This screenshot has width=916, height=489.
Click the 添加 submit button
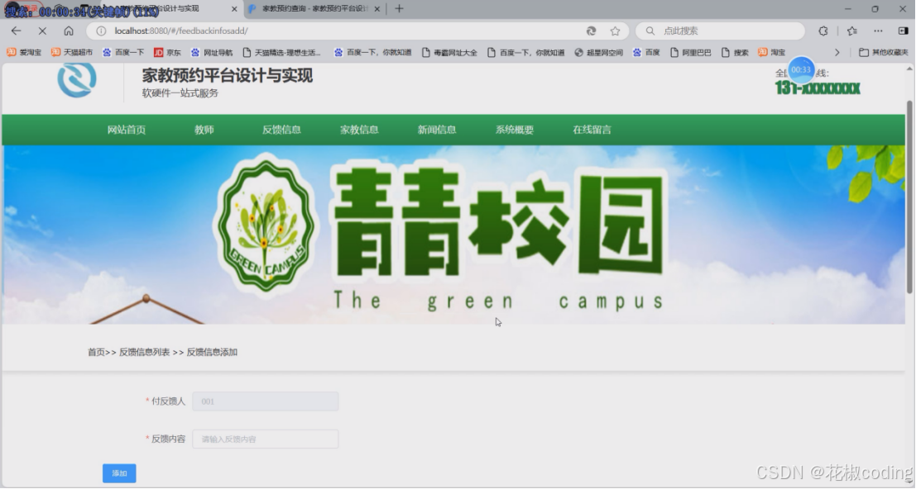click(118, 472)
